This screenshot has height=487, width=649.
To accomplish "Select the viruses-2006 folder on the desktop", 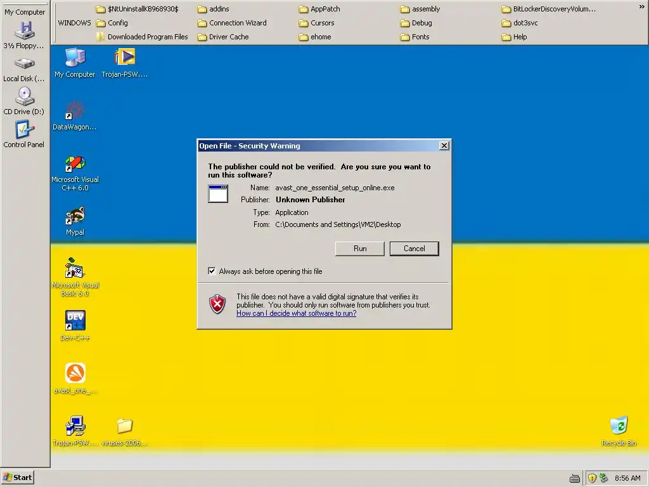I will pyautogui.click(x=124, y=431).
